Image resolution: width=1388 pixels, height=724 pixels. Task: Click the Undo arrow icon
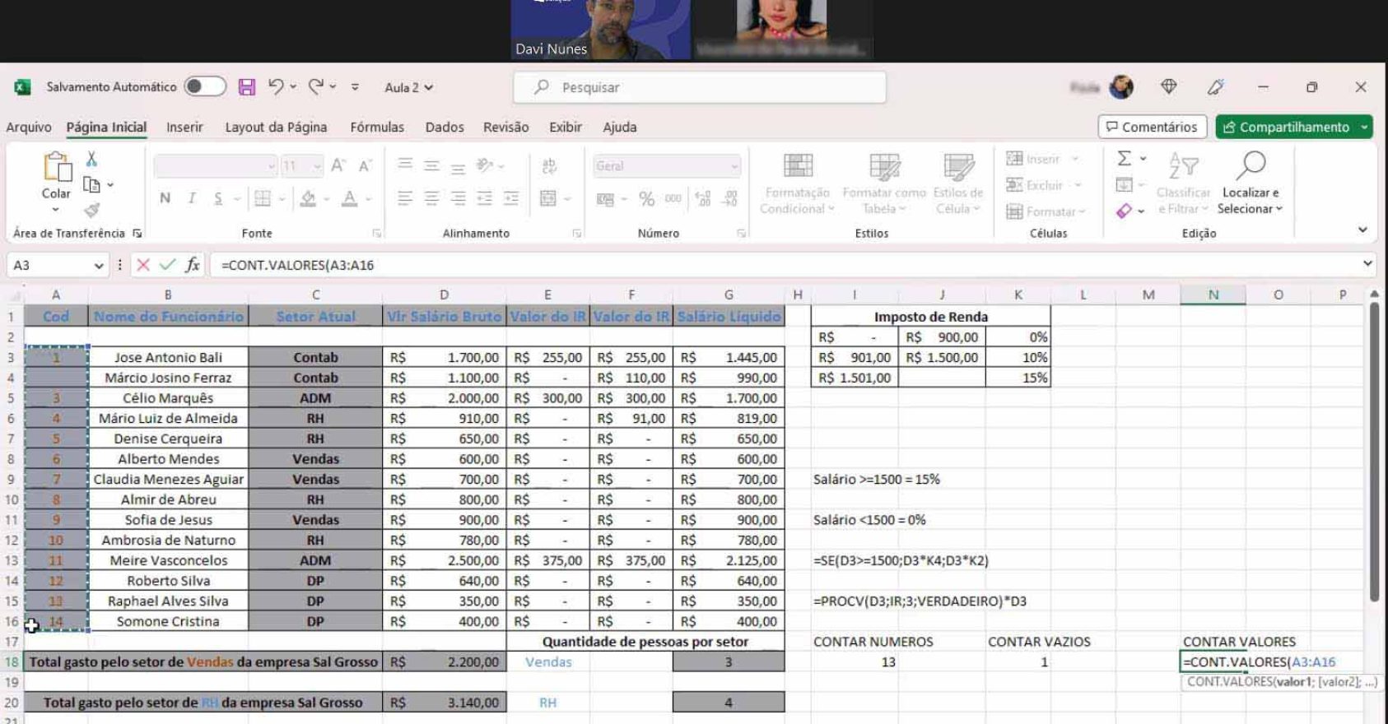[x=276, y=86]
